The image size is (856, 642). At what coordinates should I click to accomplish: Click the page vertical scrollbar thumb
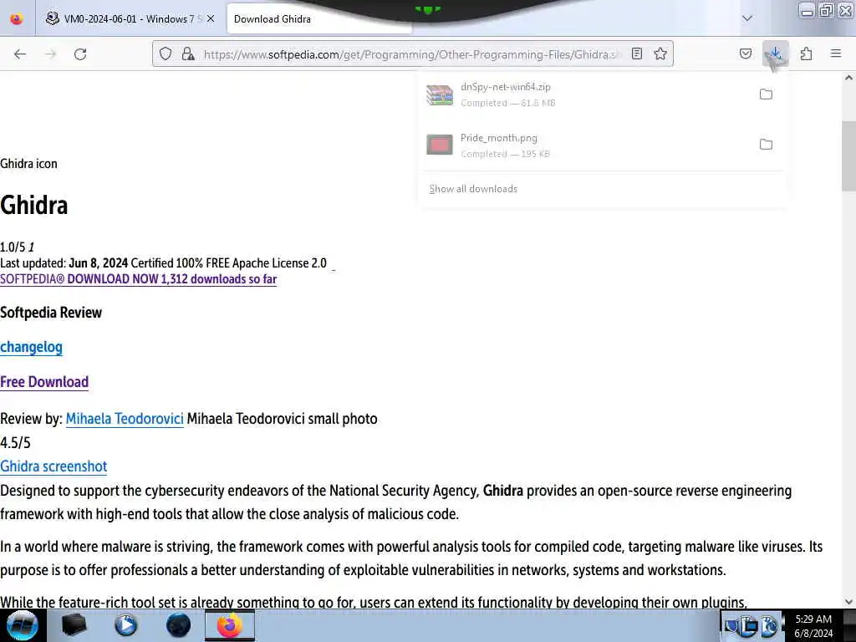click(x=848, y=156)
